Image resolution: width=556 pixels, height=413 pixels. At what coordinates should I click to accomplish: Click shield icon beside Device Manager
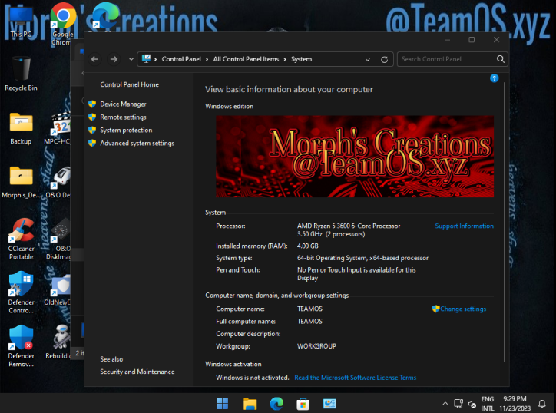pos(92,104)
